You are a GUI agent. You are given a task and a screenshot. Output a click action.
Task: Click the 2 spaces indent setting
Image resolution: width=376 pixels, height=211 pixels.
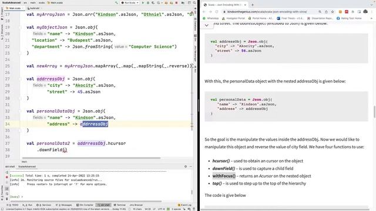point(176,209)
